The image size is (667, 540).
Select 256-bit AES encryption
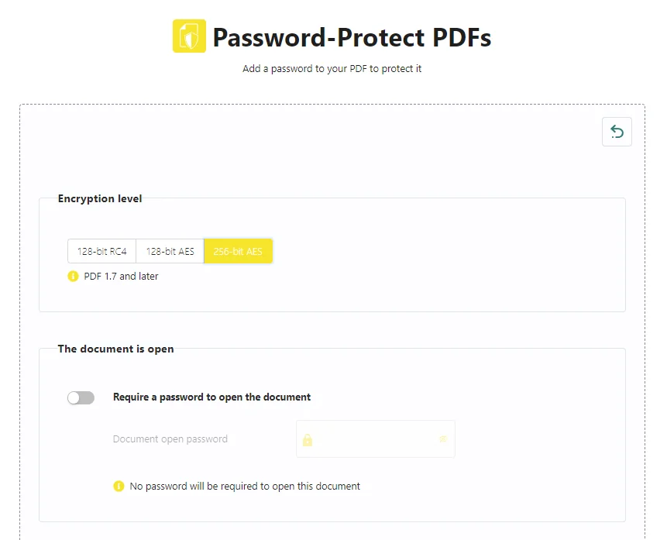tap(238, 250)
